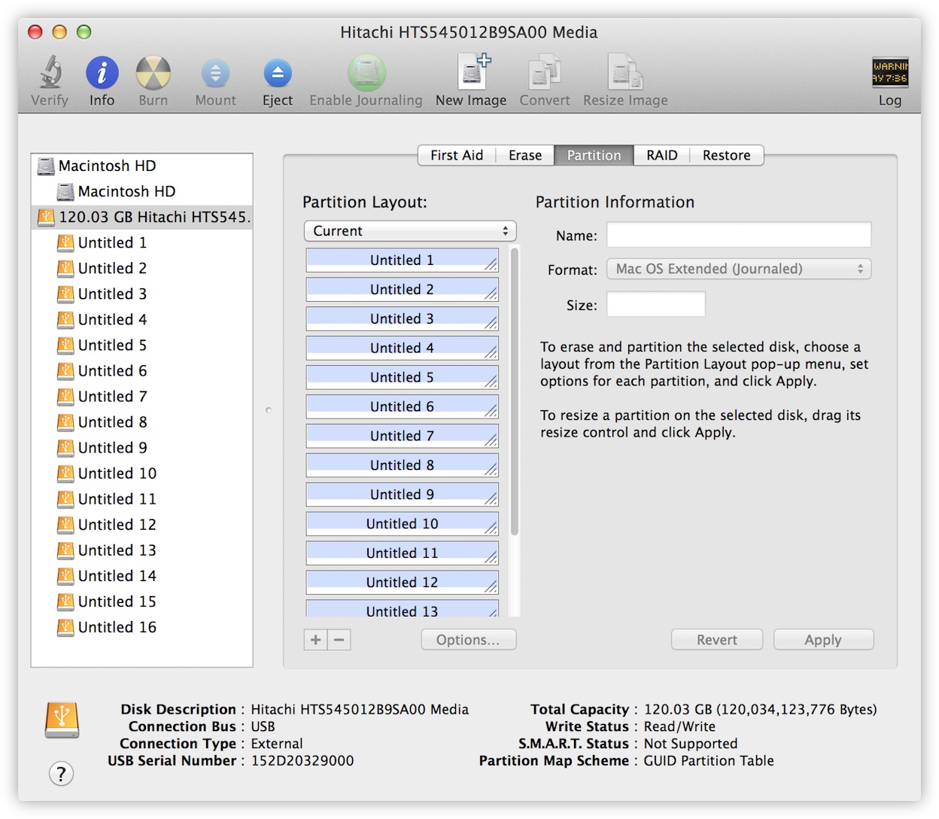
Task: Select Untitled 3 volume in sidebar
Action: pyautogui.click(x=141, y=294)
